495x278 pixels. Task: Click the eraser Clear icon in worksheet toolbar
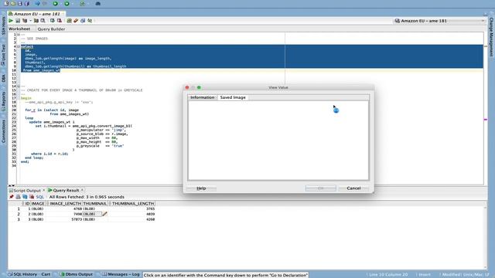point(76,21)
